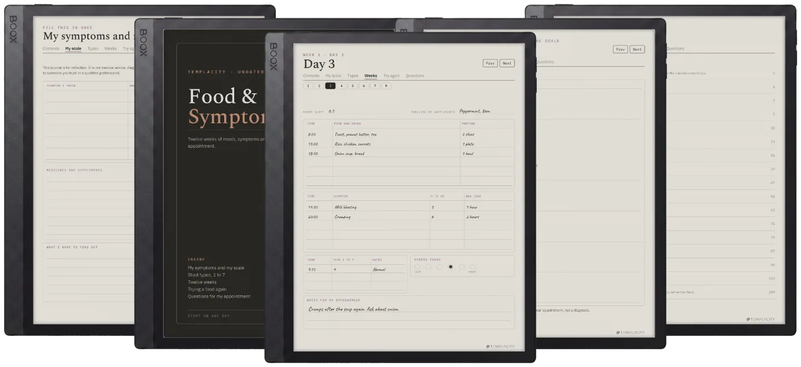Select the last stress circle on Day 3

click(473, 267)
